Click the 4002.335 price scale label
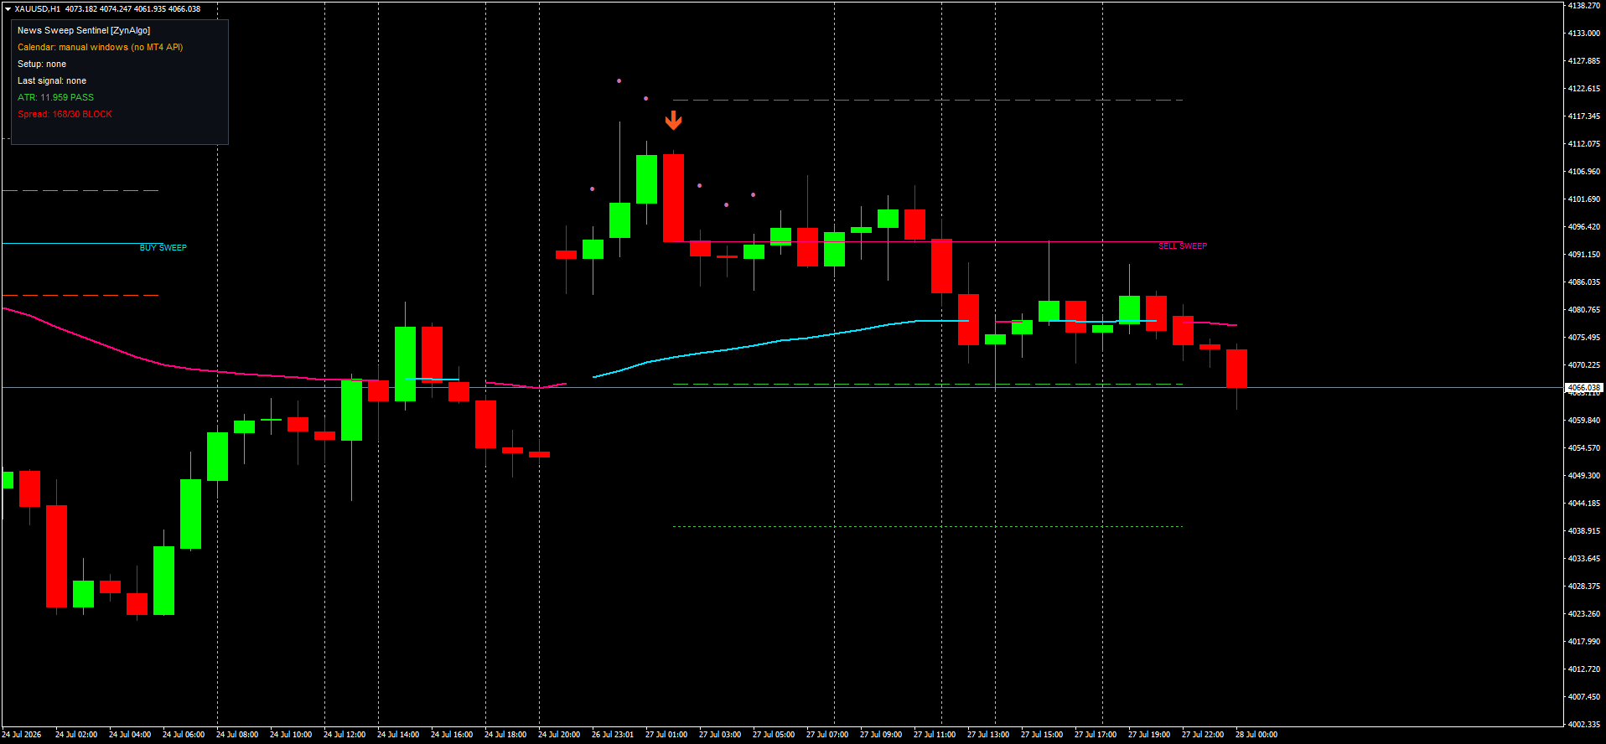Image resolution: width=1606 pixels, height=744 pixels. [1584, 725]
